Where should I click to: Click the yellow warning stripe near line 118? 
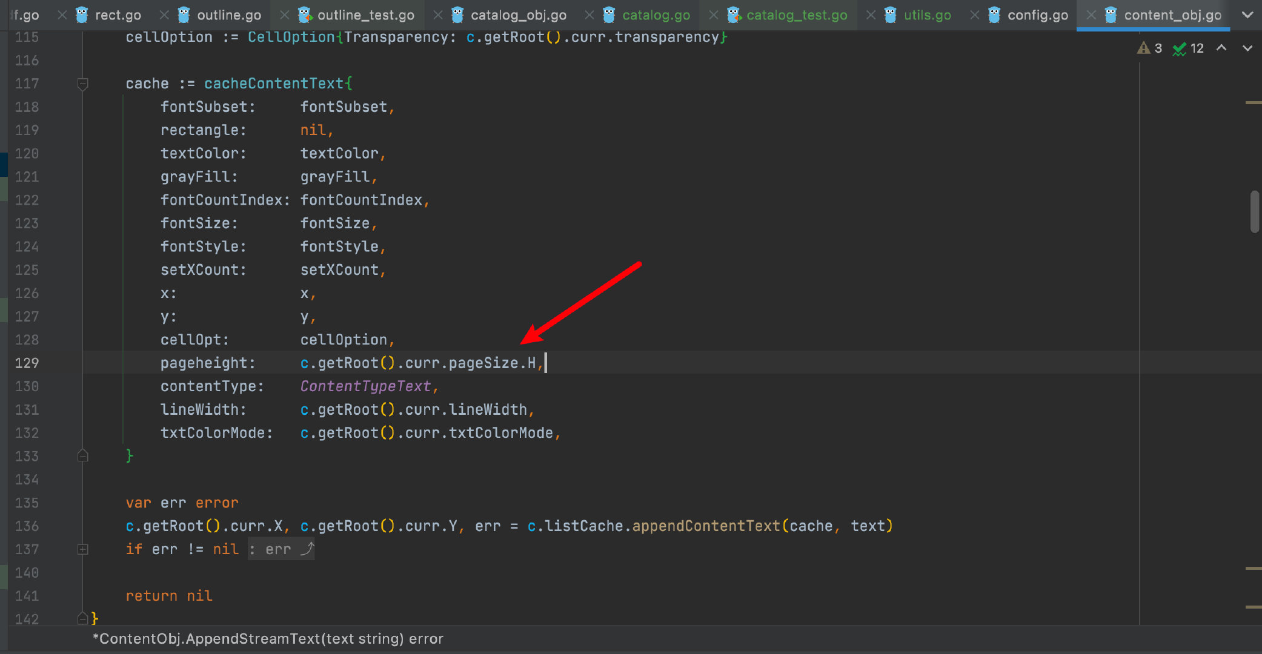coord(1253,103)
